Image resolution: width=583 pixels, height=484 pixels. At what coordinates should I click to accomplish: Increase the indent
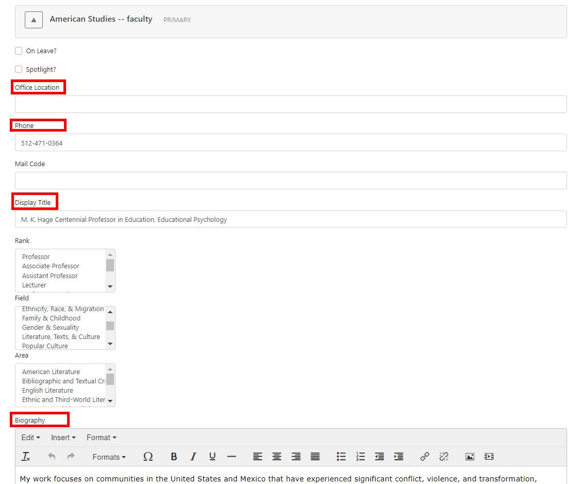coord(399,457)
